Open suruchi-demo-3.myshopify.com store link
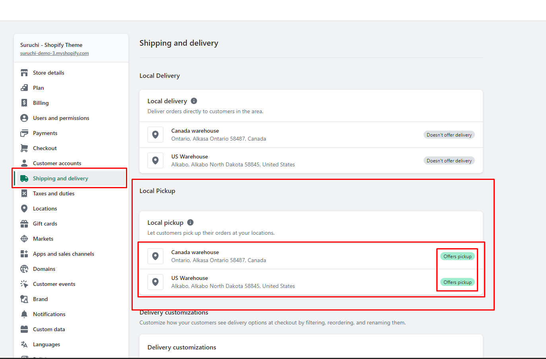Screen dimensions: 546x359 click(54, 53)
